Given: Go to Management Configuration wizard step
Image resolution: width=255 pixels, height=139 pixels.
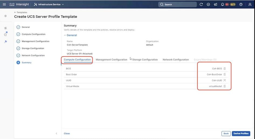Looking at the screenshot, I should (x=33, y=41).
